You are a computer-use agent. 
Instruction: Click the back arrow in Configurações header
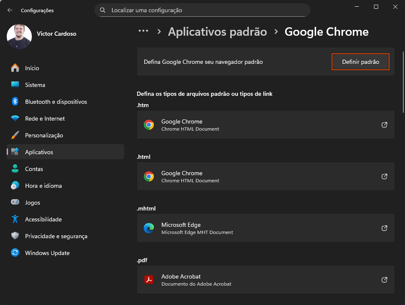pos(10,10)
